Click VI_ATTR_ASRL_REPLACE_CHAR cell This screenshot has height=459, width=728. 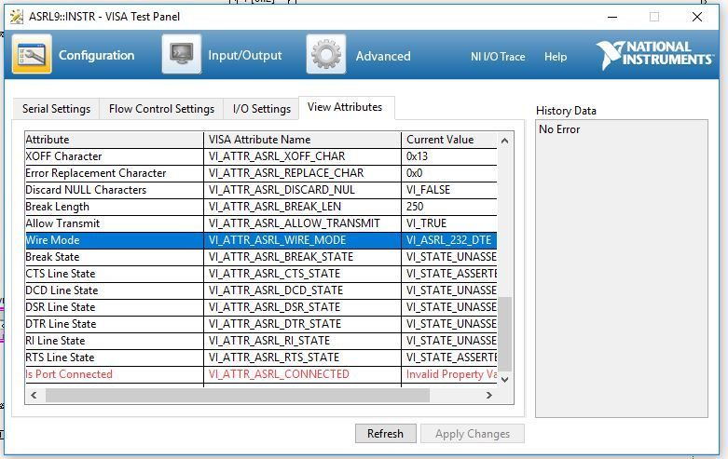tap(302, 173)
